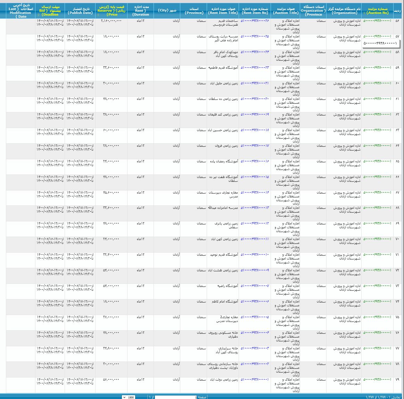This screenshot has width=404, height=399.
Task: Open rent item number link in row ۶۷
Action: click(255, 193)
